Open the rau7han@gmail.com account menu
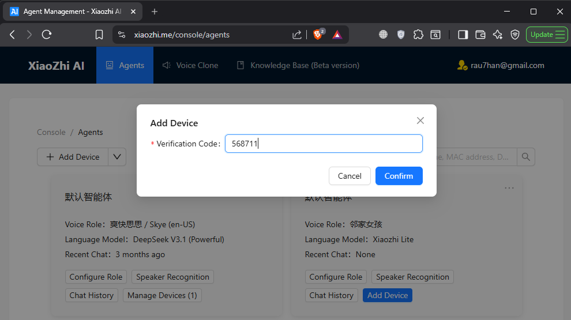 (501, 65)
